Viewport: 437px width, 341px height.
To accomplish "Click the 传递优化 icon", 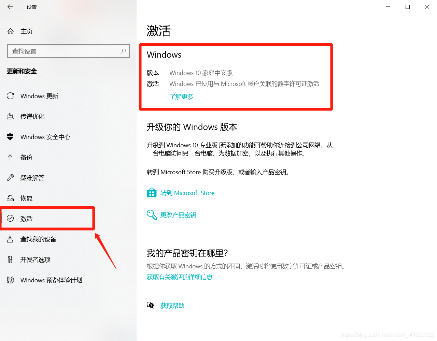I will tap(10, 117).
